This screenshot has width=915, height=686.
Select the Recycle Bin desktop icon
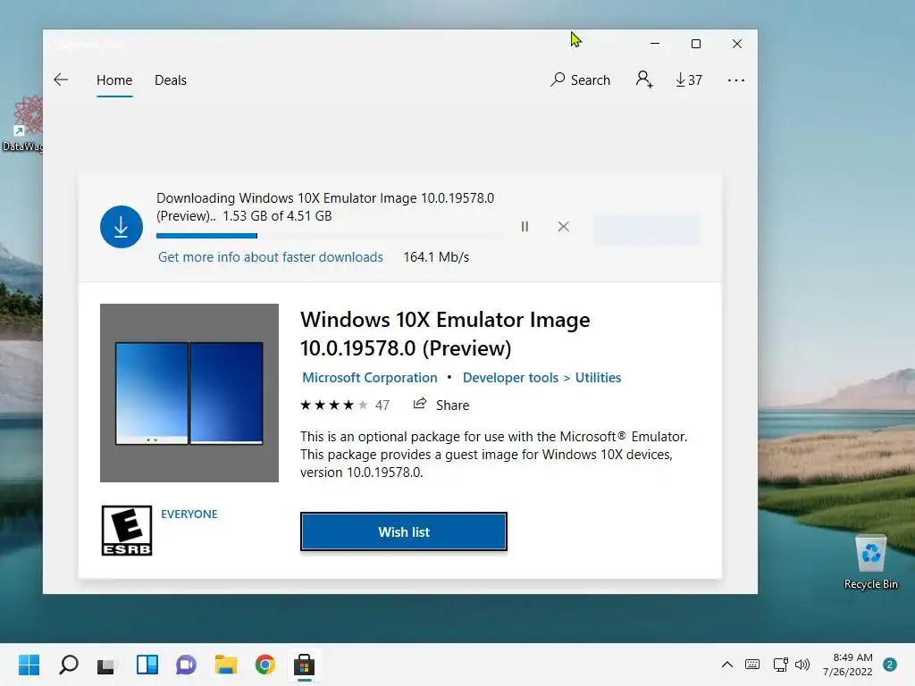coord(870,563)
